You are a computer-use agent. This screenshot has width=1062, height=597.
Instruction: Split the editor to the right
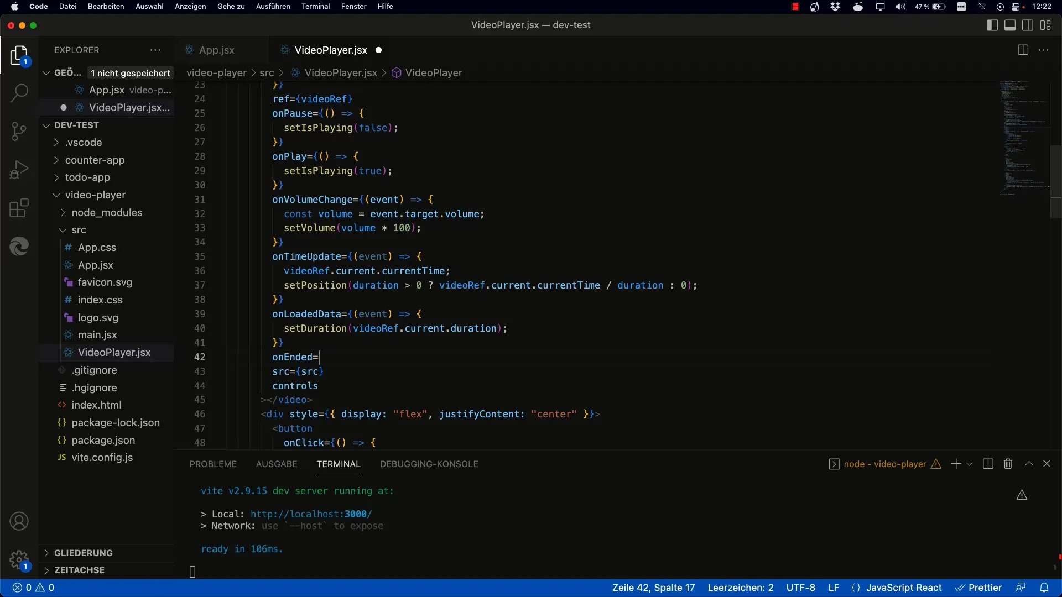[1023, 50]
